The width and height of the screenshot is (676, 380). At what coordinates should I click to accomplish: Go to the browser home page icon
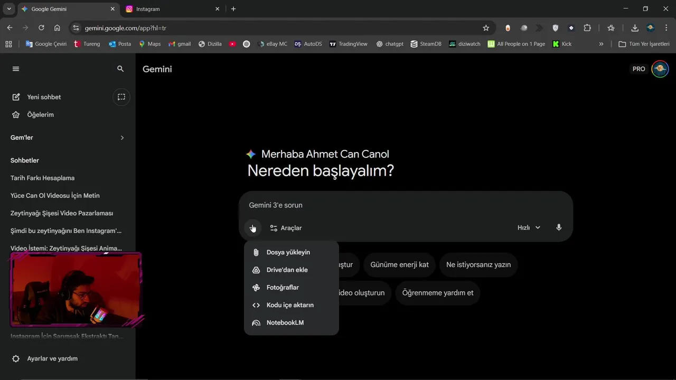click(57, 28)
